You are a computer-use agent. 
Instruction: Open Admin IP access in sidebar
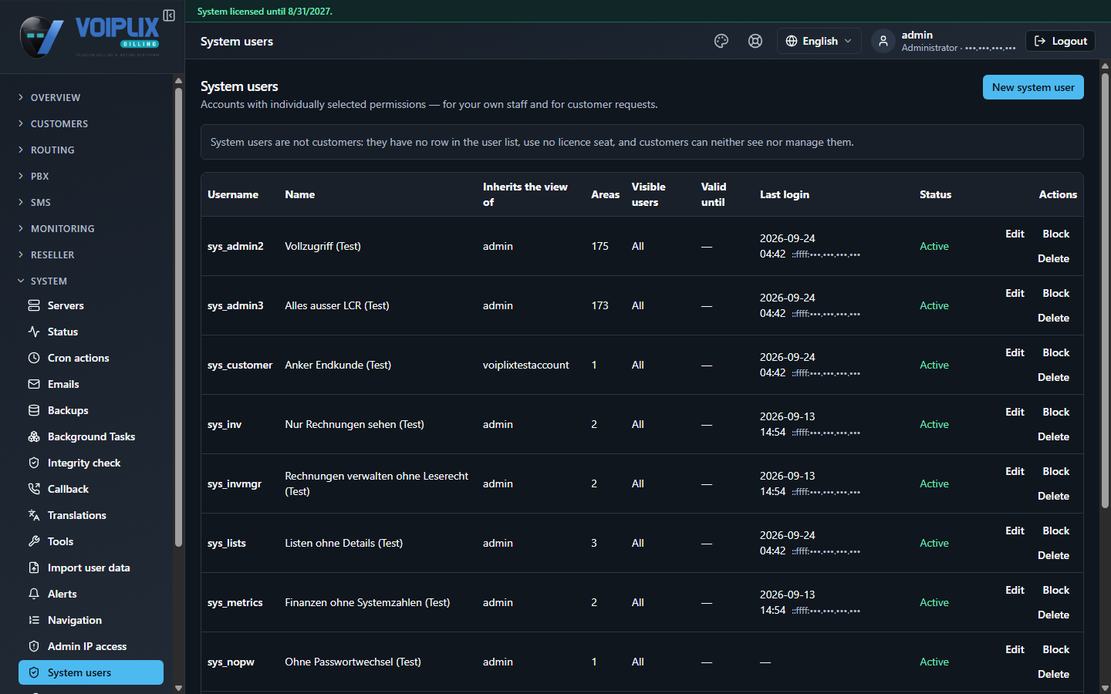[91, 646]
